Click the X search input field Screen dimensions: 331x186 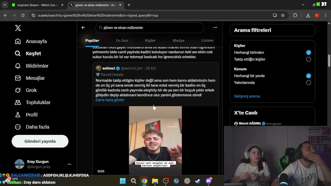click(149, 28)
